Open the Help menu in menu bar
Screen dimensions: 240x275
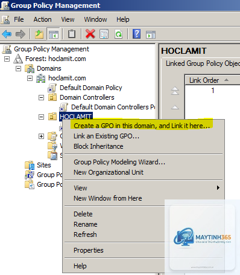123,19
